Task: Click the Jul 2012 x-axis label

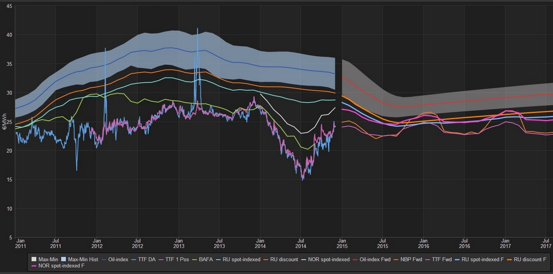Action: click(138, 243)
